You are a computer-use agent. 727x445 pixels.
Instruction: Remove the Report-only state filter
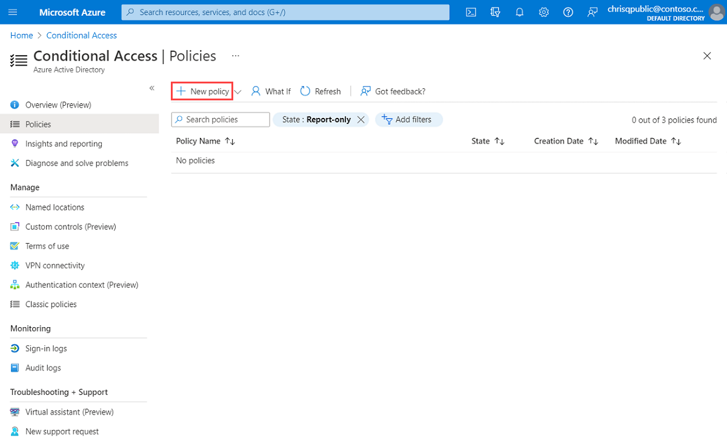[x=360, y=119]
